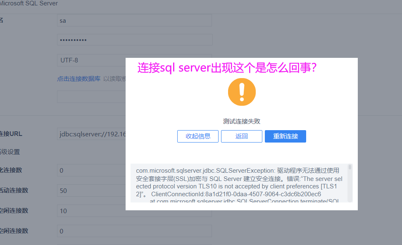Select the SQLServerException error message text
This screenshot has height=245, width=402.
tap(239, 182)
